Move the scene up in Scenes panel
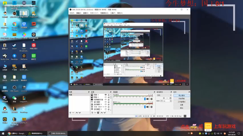This screenshot has height=136, width=243. [77, 113]
